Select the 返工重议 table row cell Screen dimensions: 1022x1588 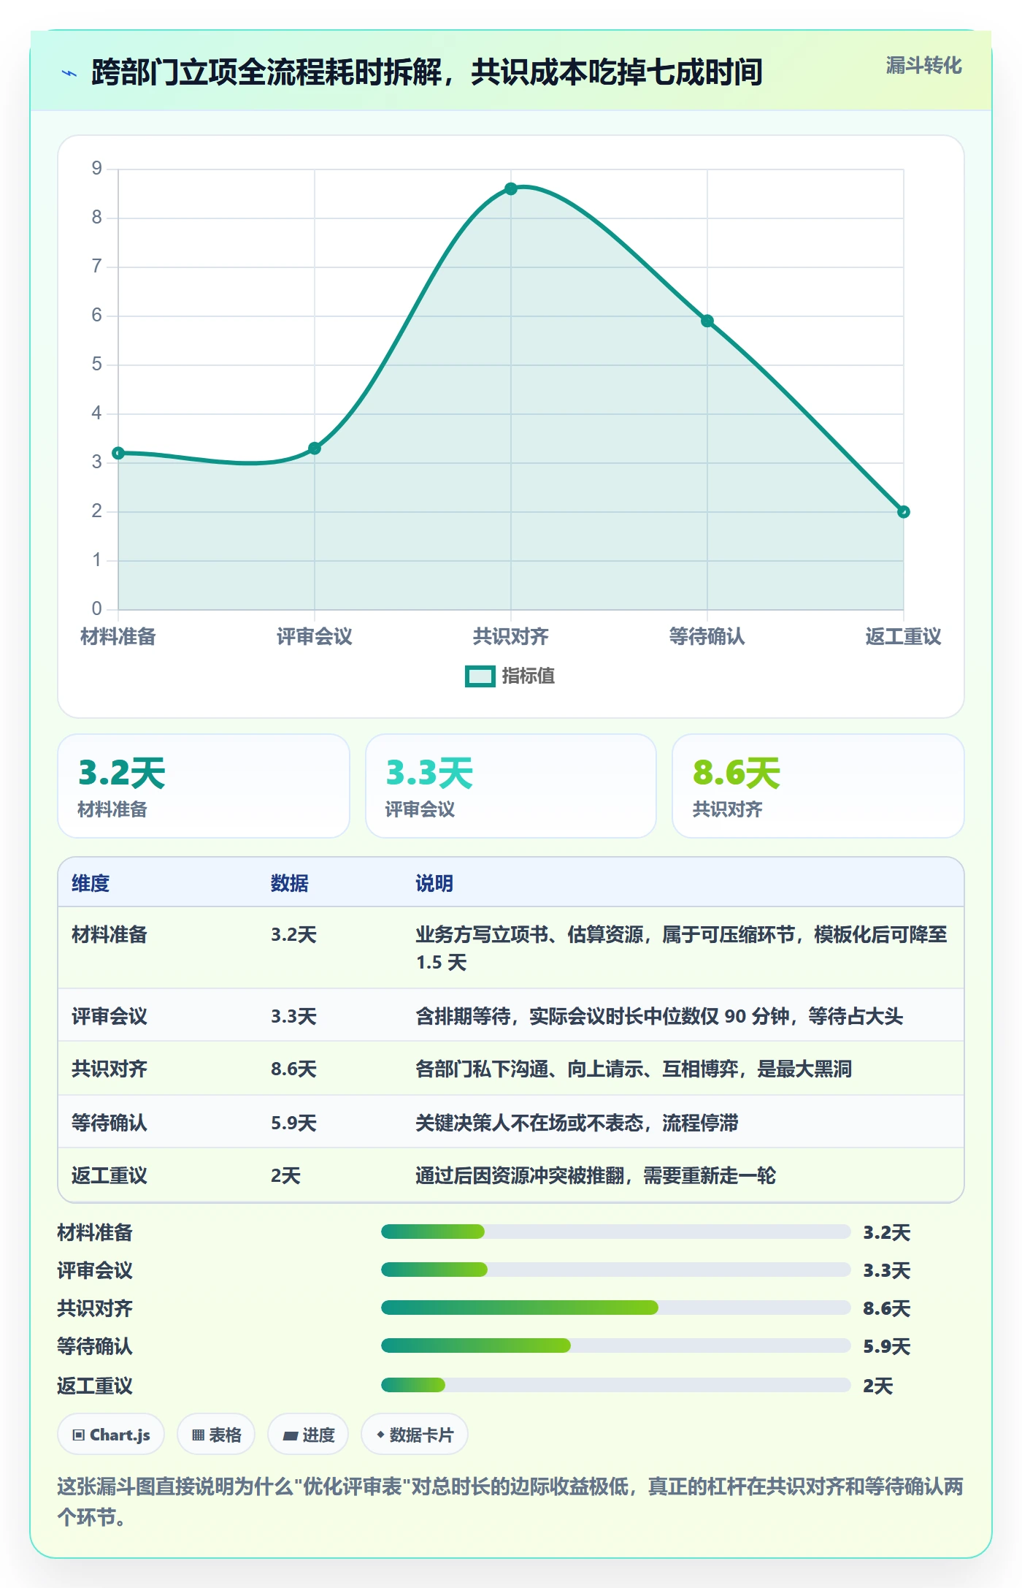pyautogui.click(x=109, y=1175)
